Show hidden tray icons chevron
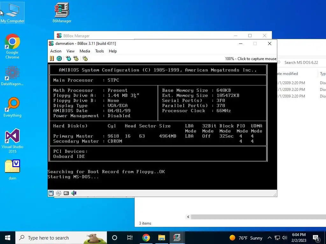 pyautogui.click(x=269, y=238)
